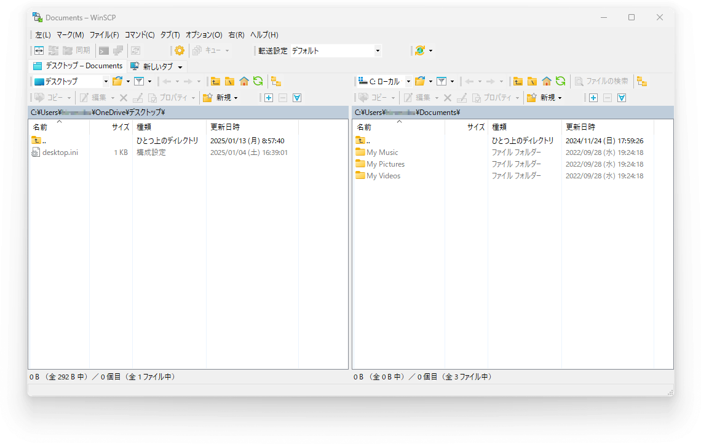Sort right panel by 種類 column header
Image resolution: width=701 pixels, height=444 pixels.
525,127
